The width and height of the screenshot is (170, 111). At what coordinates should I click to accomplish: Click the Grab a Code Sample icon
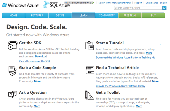[x=12, y=71]
